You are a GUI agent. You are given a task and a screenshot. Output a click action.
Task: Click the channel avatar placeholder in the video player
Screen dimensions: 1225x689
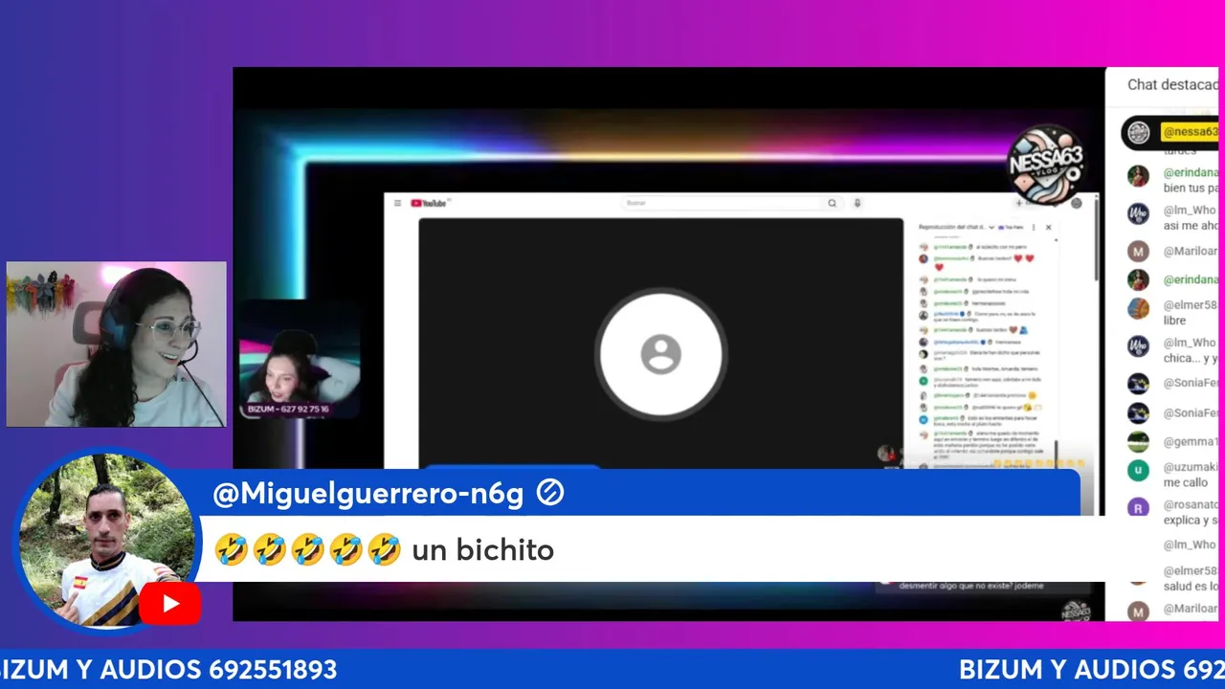point(660,355)
